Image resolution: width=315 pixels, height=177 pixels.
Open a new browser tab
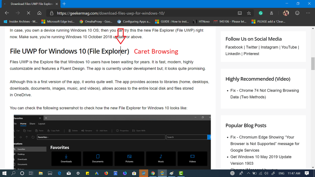tap(64, 4)
